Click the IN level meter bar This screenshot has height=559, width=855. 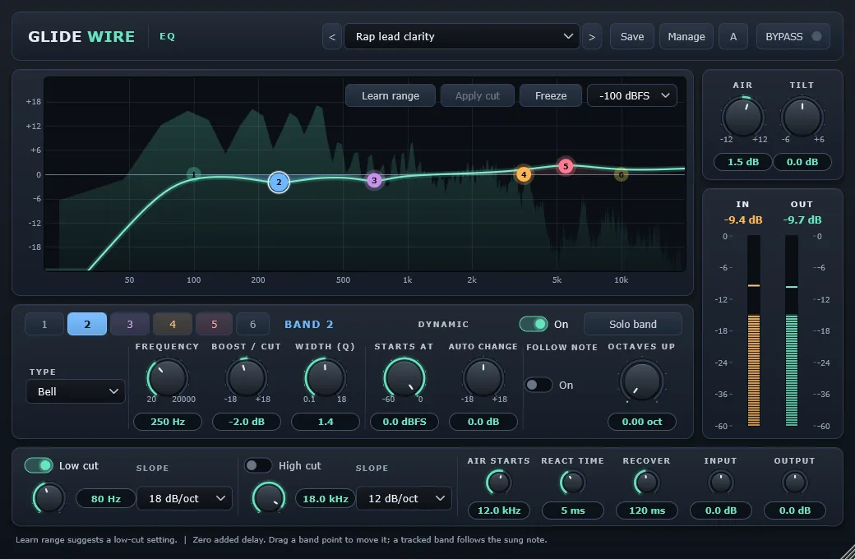click(x=754, y=330)
